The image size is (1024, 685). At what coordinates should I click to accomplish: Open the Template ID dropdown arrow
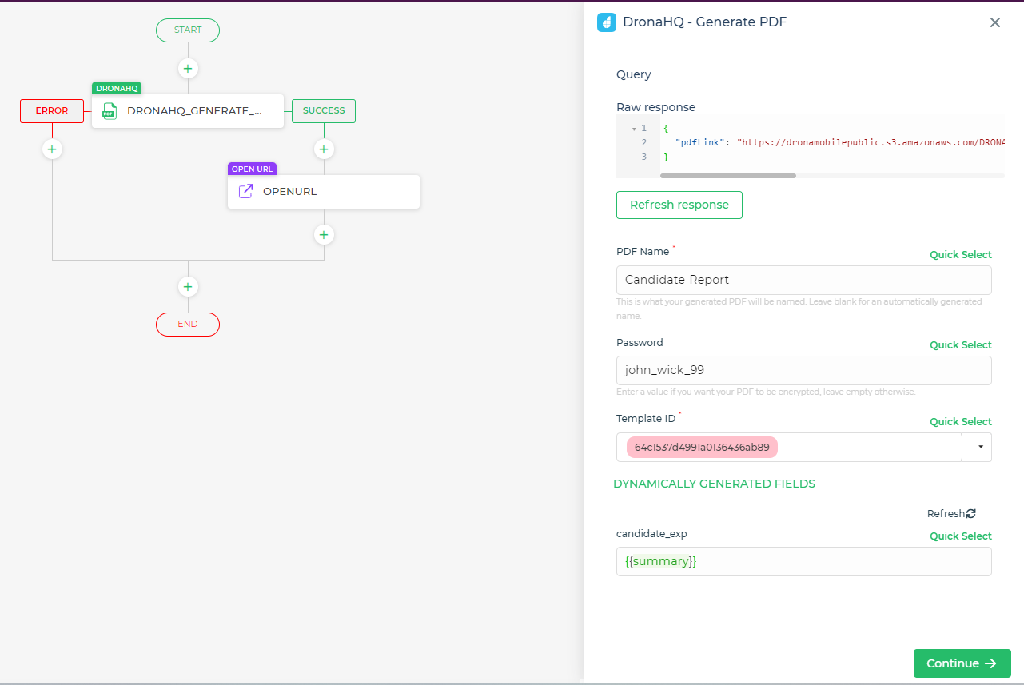pyautogui.click(x=981, y=448)
